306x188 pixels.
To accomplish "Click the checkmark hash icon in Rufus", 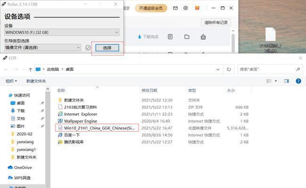I will 88,47.
